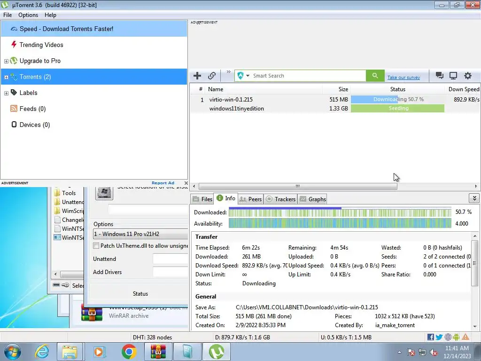Viewport: 481px width, 361px height.
Task: Click Report Ad link
Action: (x=163, y=183)
